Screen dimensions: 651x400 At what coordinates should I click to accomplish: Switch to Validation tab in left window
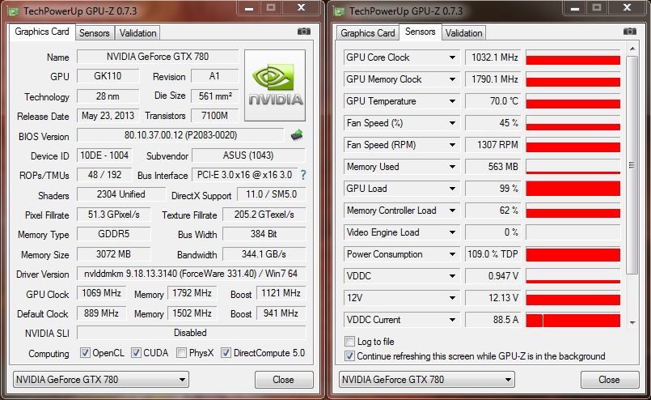click(138, 32)
